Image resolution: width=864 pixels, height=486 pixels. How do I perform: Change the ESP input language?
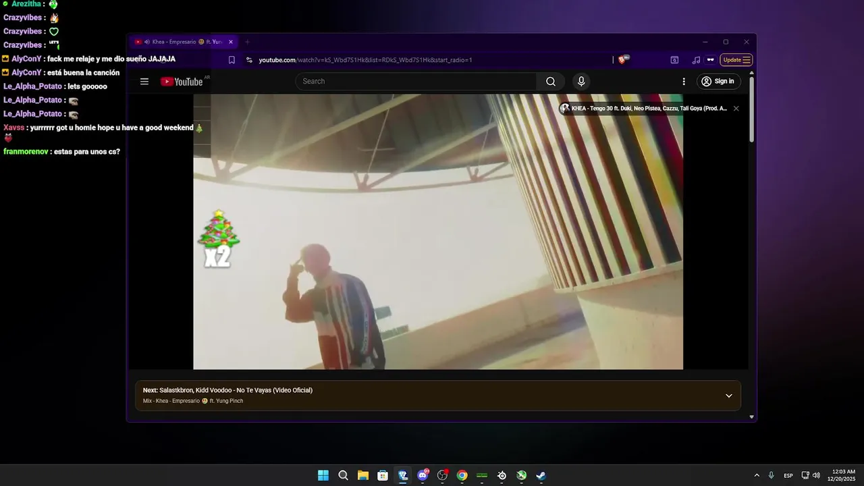coord(788,476)
